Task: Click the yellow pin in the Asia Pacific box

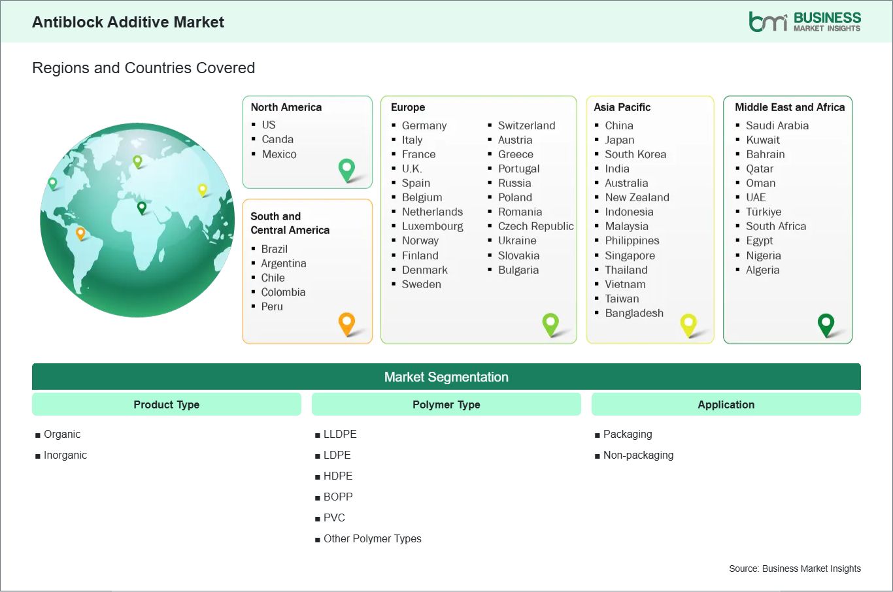Action: [x=688, y=323]
